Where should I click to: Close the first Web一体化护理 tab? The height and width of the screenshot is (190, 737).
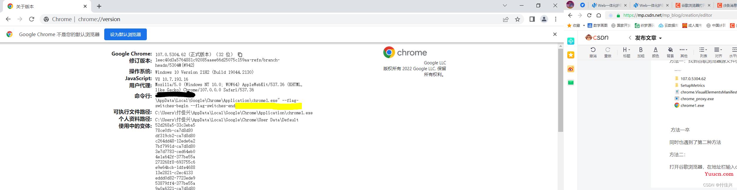click(x=625, y=5)
